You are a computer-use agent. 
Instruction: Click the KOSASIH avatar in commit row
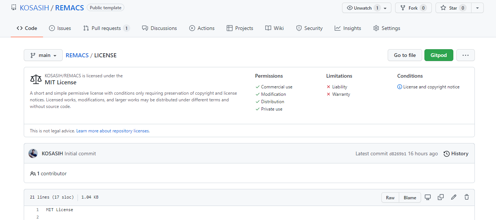(x=33, y=153)
